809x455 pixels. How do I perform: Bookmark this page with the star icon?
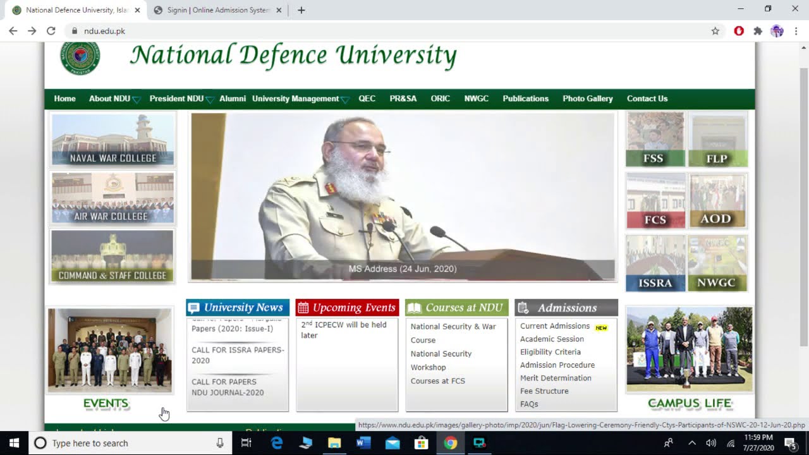[715, 31]
